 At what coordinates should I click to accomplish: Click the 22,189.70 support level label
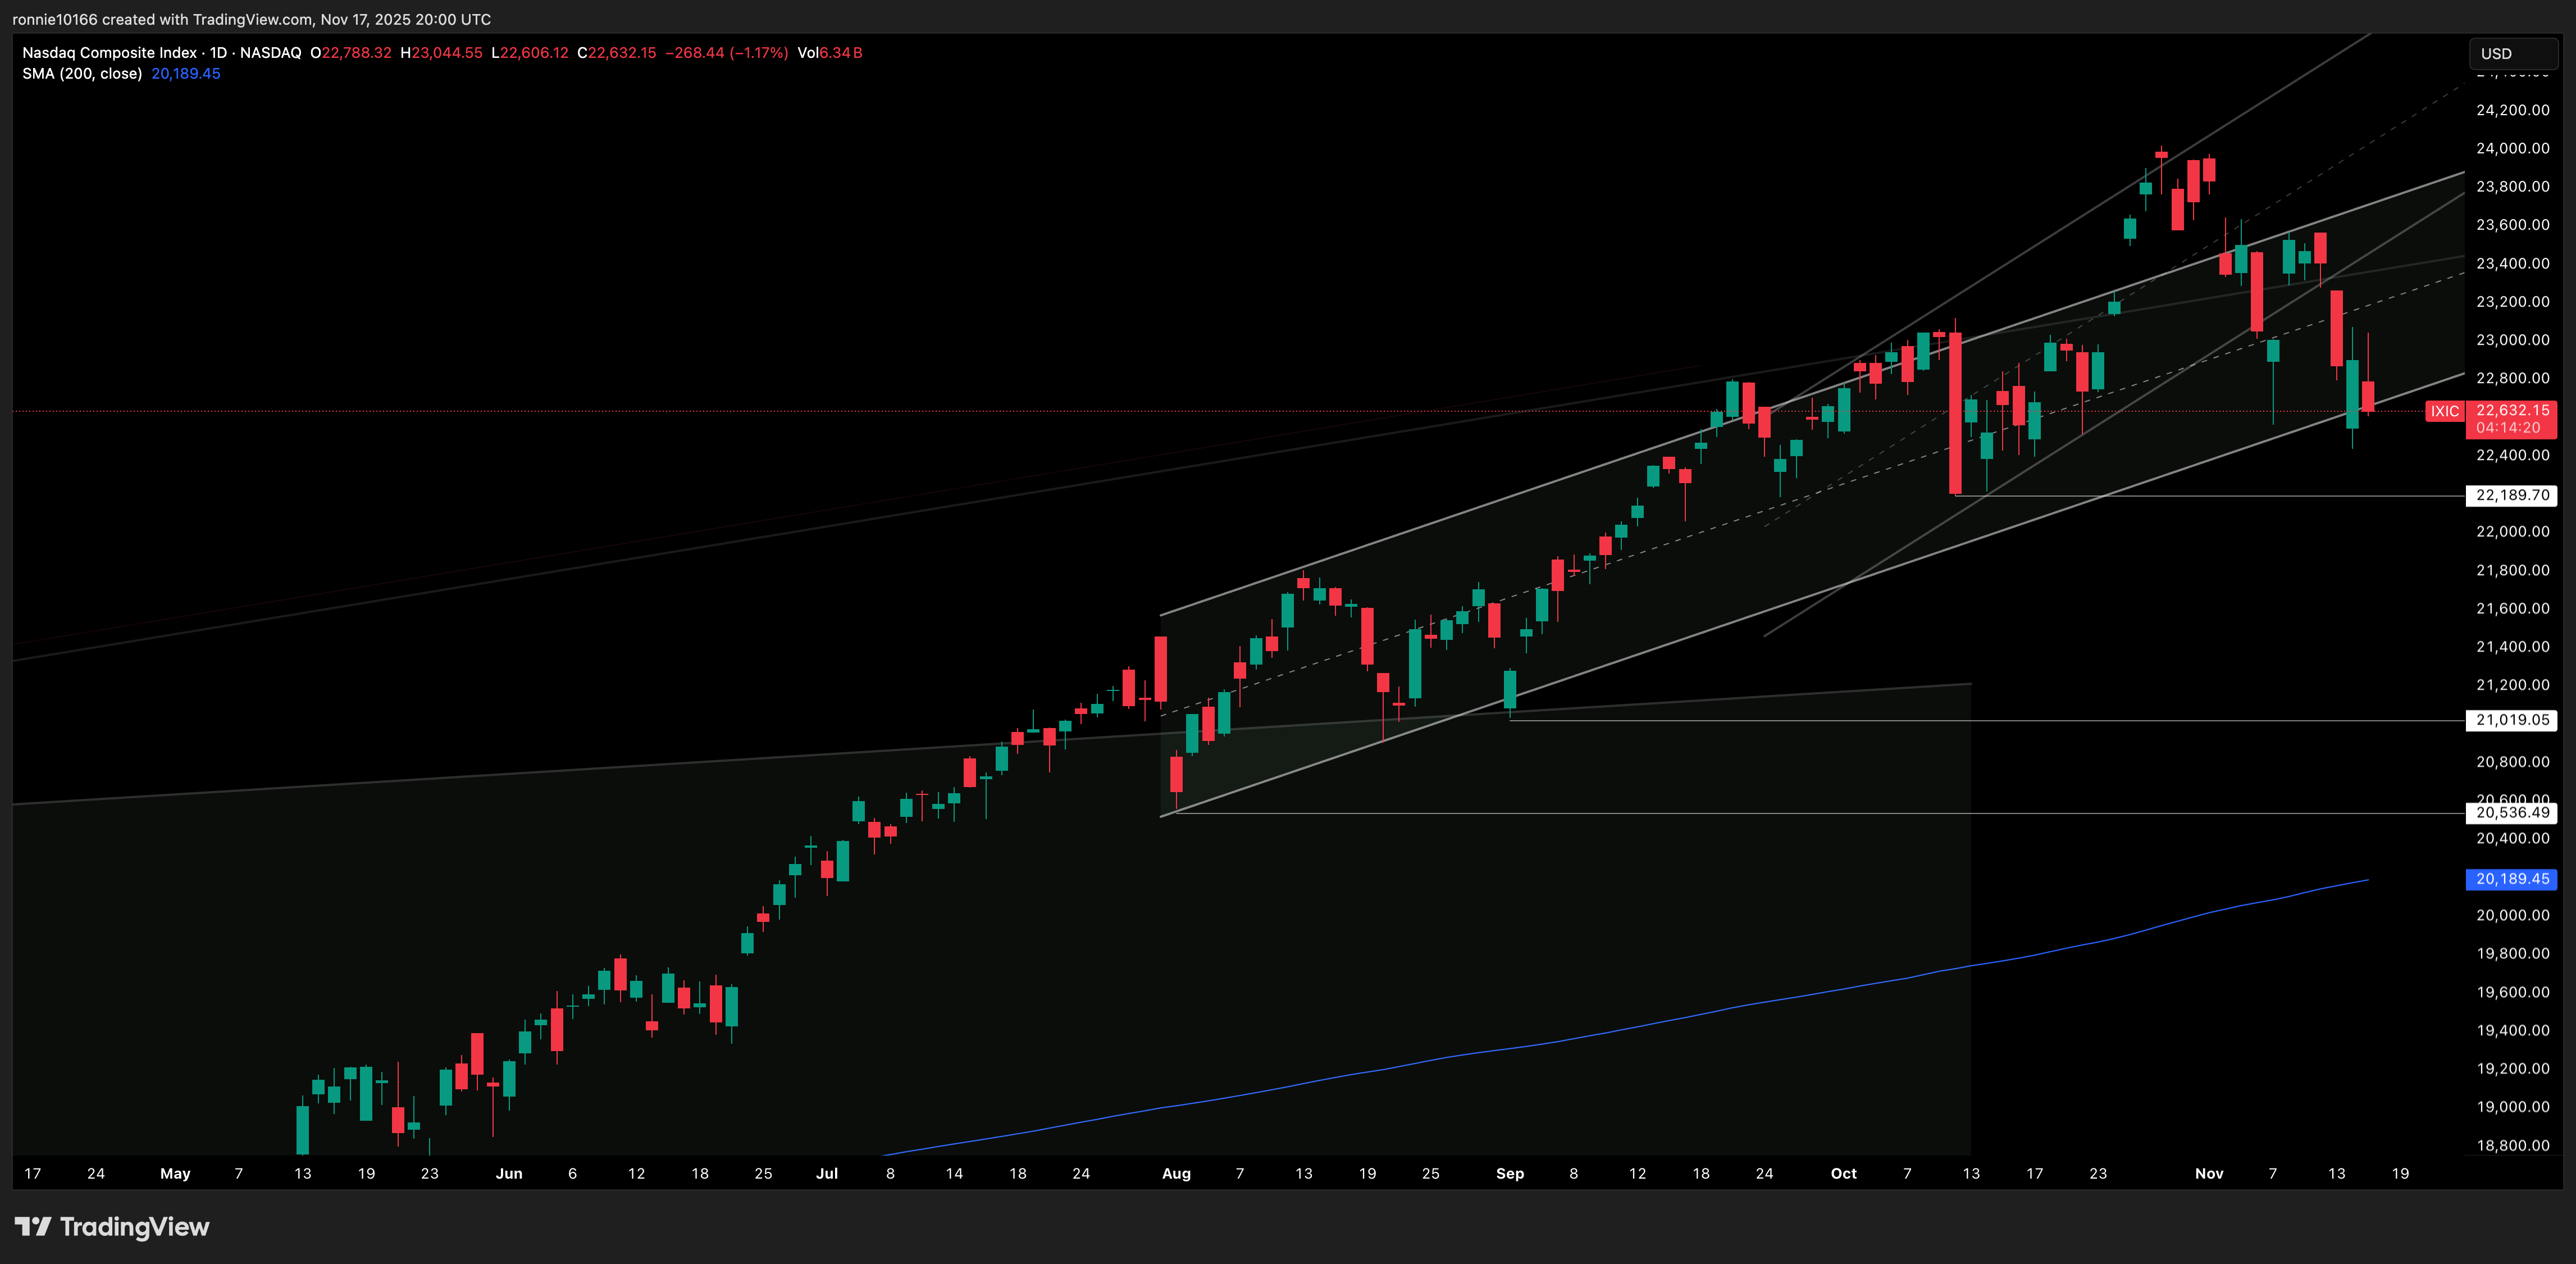tap(2512, 495)
